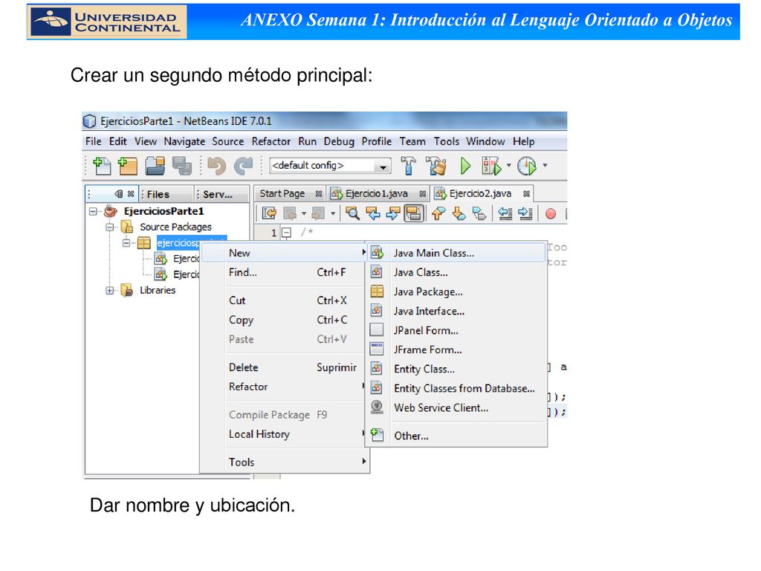Collapse the ejerciciosparte1 package node
The width and height of the screenshot is (761, 571).
pyautogui.click(x=126, y=243)
